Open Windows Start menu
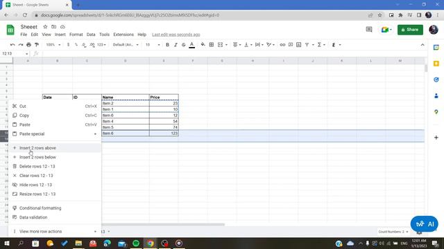 (x=6, y=243)
